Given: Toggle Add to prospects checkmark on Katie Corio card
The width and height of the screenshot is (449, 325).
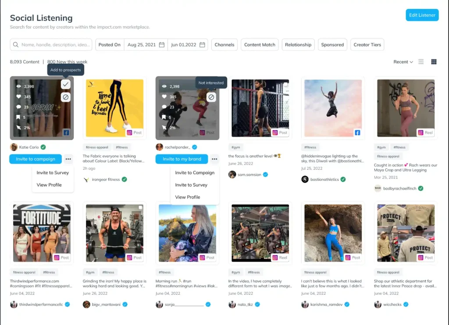Looking at the screenshot, I should click(65, 84).
